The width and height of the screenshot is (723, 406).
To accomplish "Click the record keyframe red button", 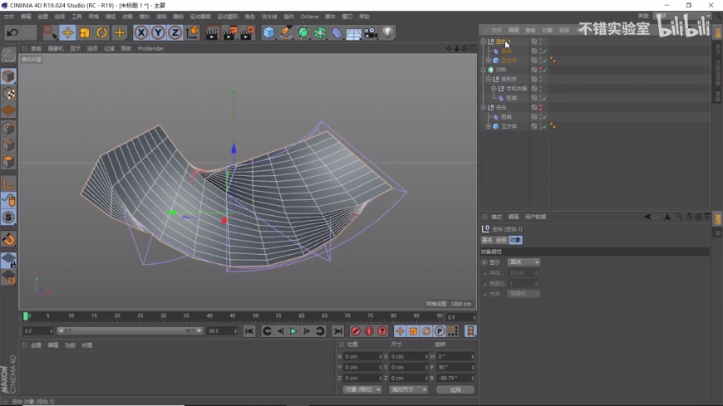I will [x=356, y=331].
